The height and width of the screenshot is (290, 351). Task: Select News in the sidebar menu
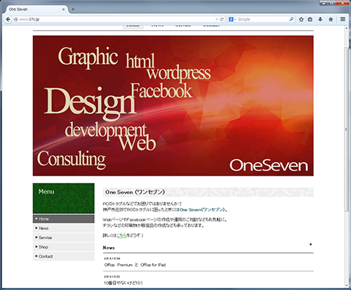point(63,228)
